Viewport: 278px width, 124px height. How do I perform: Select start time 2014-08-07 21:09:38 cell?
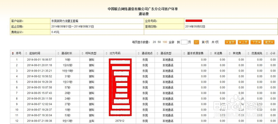tap(39, 121)
